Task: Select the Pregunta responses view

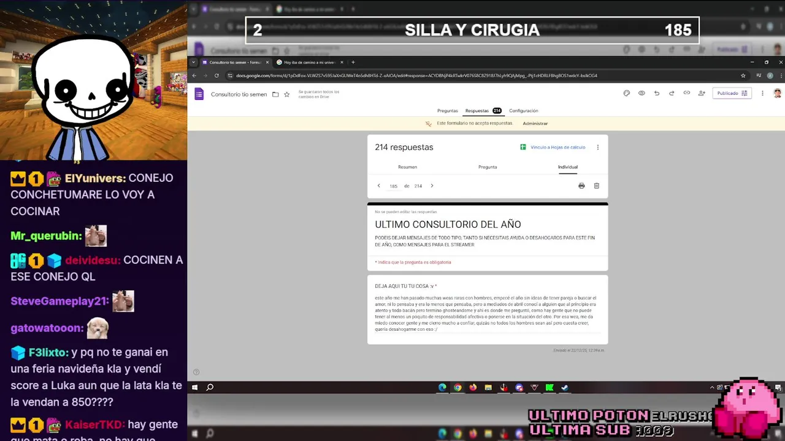Action: [x=488, y=167]
